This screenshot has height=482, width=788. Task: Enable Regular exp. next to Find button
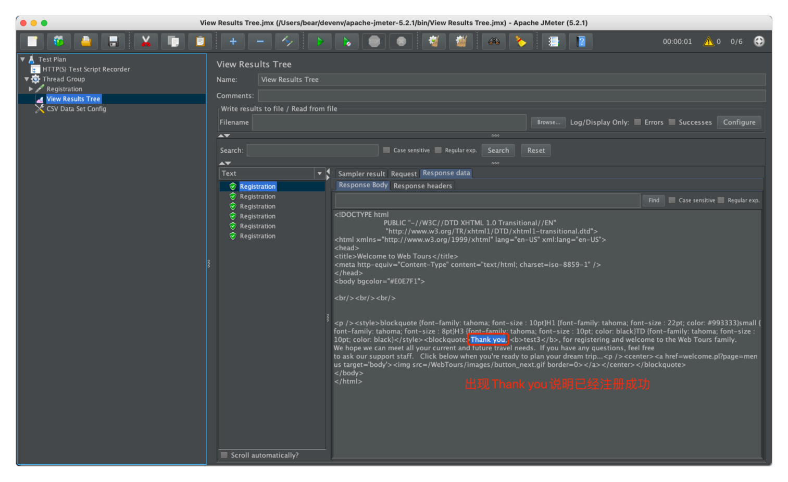pos(721,200)
